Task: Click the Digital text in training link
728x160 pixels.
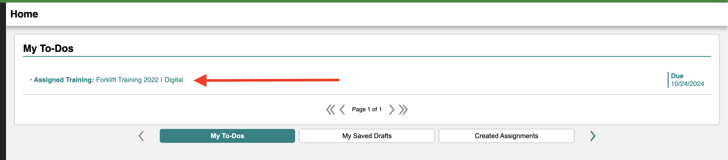Action: [174, 80]
